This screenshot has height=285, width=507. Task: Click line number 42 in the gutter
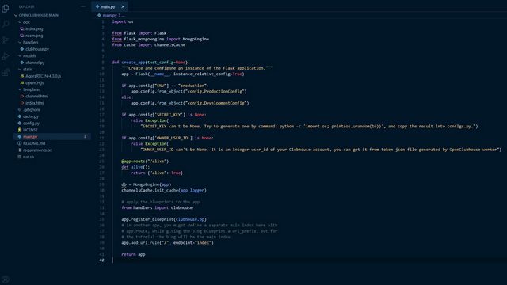pyautogui.click(x=102, y=260)
